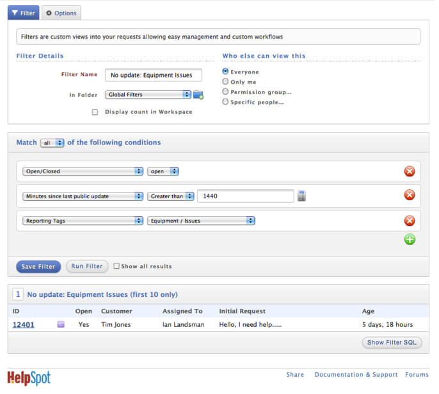This screenshot has width=439, height=394.
Task: Remove the Open/Closed condition row
Action: (410, 171)
